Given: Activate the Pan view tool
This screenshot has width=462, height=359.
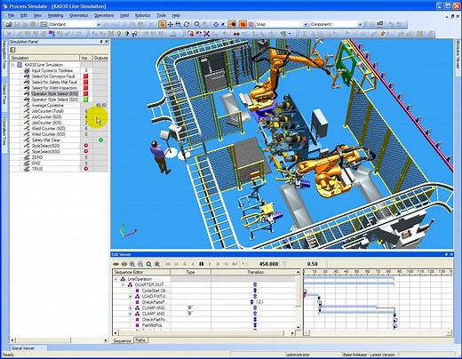Looking at the screenshot, I should click(171, 24).
